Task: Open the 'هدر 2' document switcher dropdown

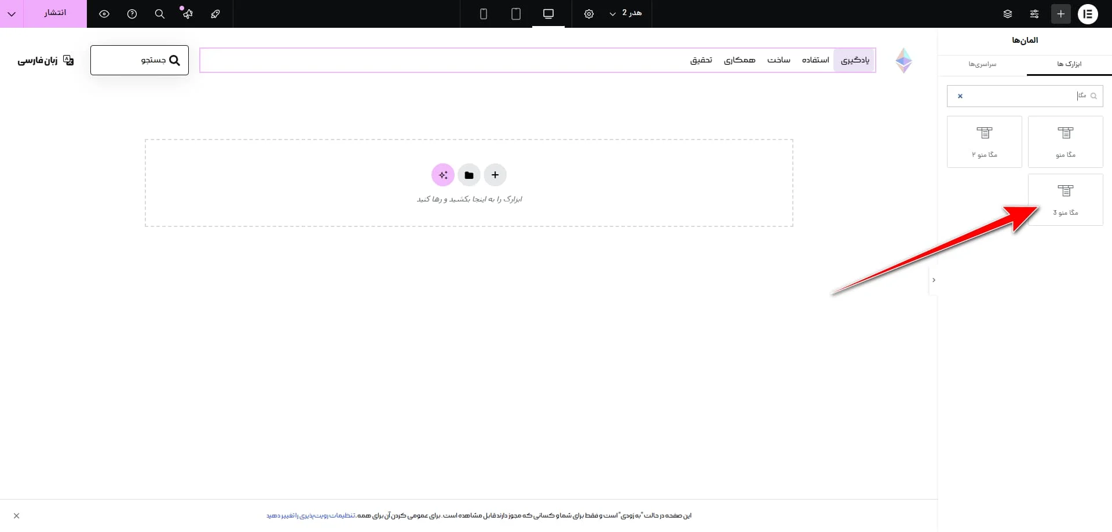Action: pyautogui.click(x=625, y=14)
